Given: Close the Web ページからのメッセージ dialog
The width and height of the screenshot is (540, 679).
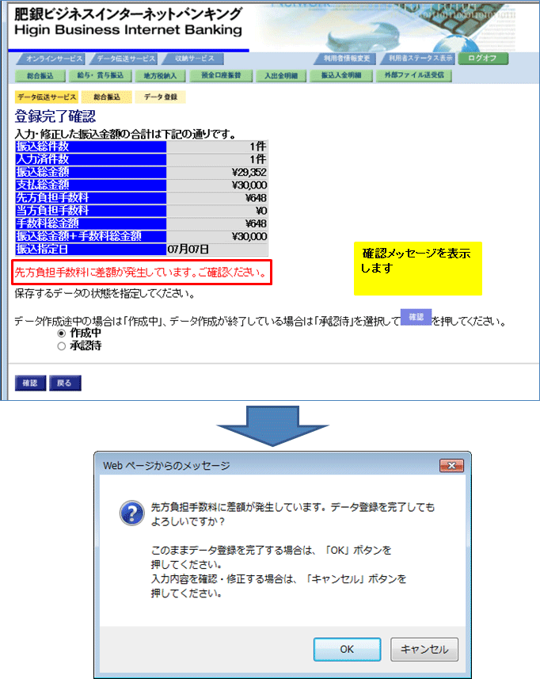Looking at the screenshot, I should pos(451,465).
